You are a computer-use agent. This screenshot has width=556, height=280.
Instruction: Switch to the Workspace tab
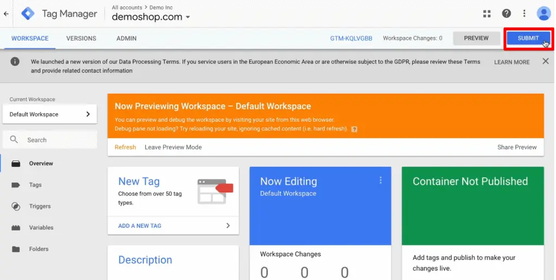tap(30, 38)
